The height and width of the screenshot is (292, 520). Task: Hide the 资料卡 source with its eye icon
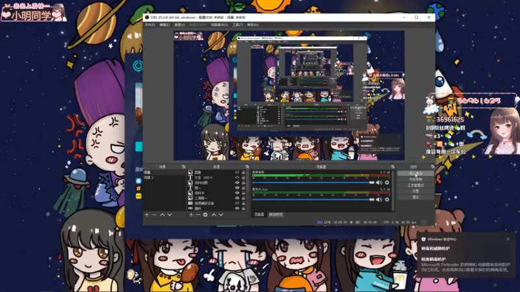click(237, 193)
